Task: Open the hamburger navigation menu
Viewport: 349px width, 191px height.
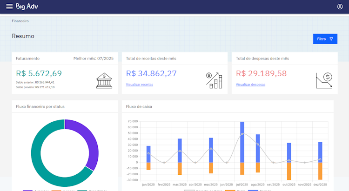Action: pos(9,7)
